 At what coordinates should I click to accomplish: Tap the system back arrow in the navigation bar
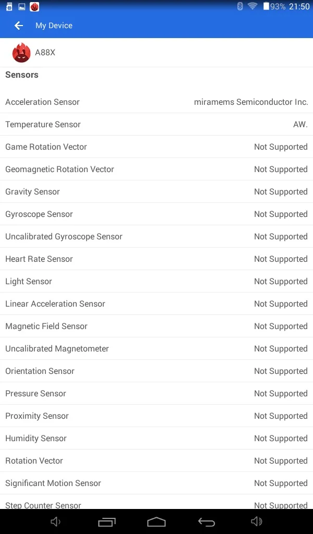click(x=207, y=521)
